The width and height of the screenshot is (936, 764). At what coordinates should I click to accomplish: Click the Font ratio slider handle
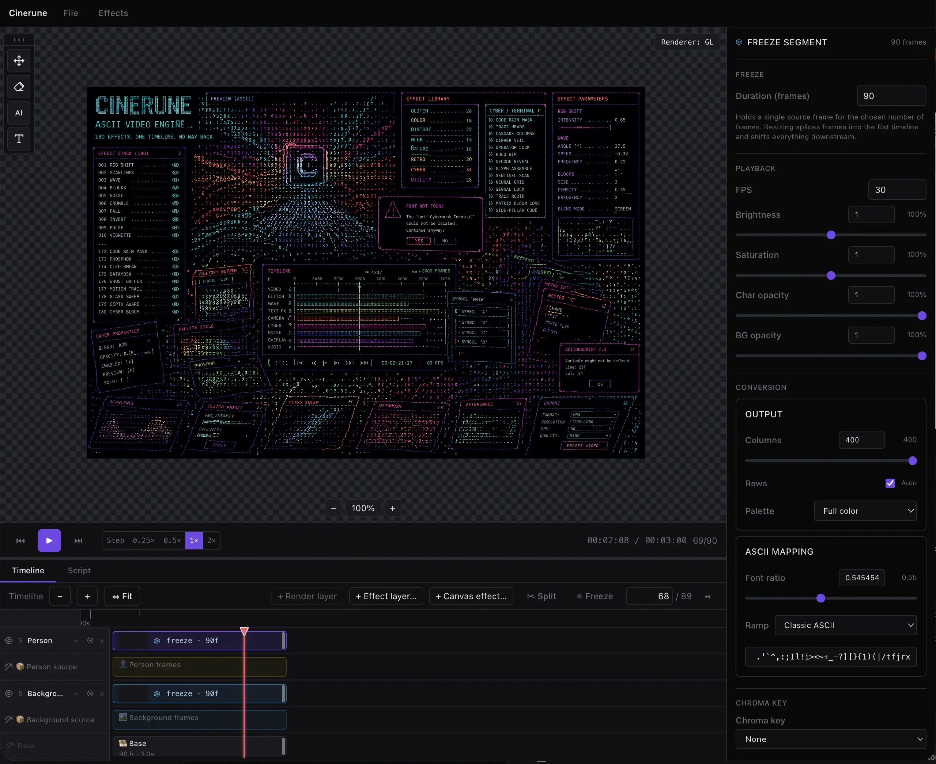tap(820, 598)
